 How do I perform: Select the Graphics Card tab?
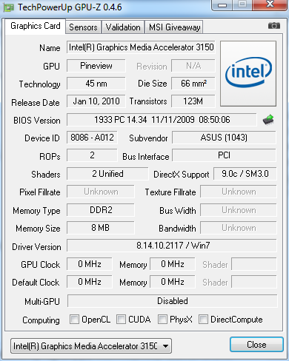click(x=36, y=26)
